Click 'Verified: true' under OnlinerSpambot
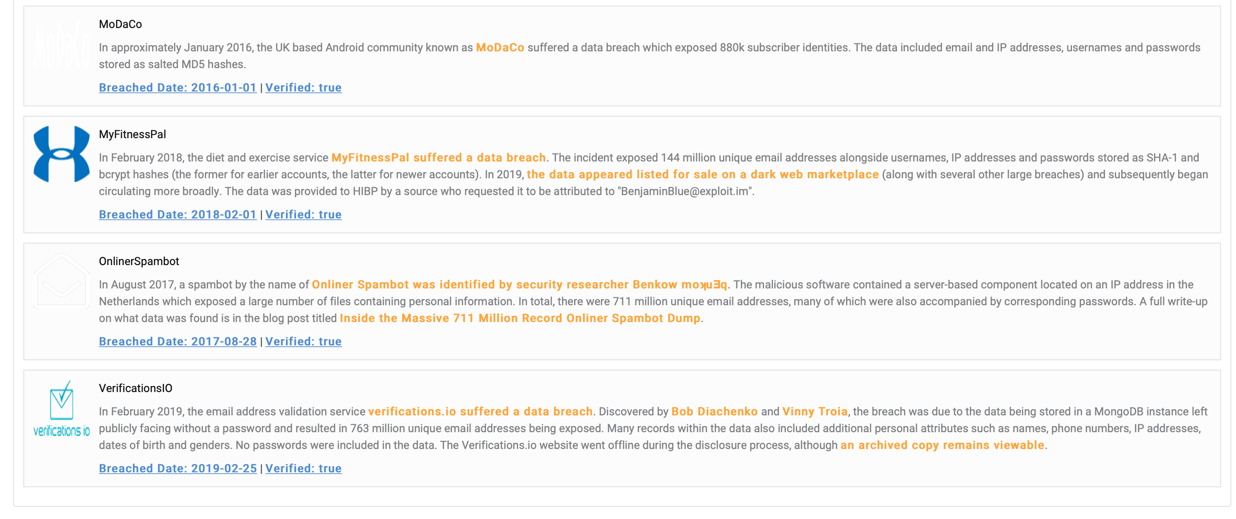 [303, 341]
